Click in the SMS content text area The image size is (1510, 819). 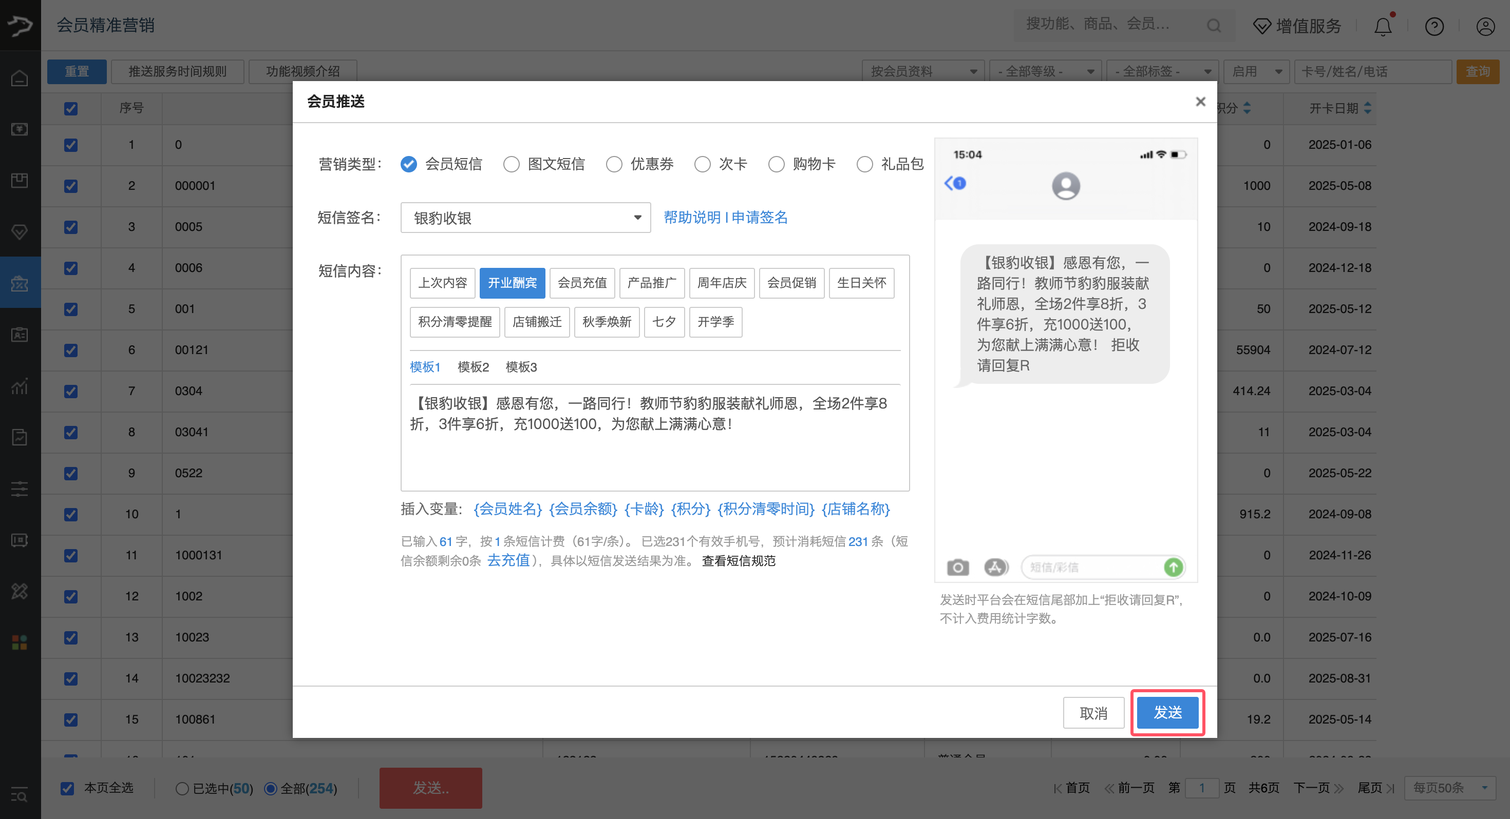click(655, 438)
